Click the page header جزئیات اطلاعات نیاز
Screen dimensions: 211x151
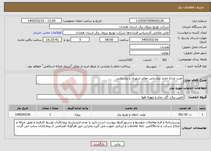(191, 7)
